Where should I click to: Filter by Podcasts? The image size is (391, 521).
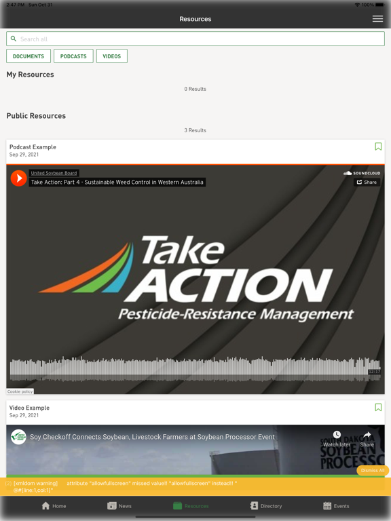[x=73, y=56]
